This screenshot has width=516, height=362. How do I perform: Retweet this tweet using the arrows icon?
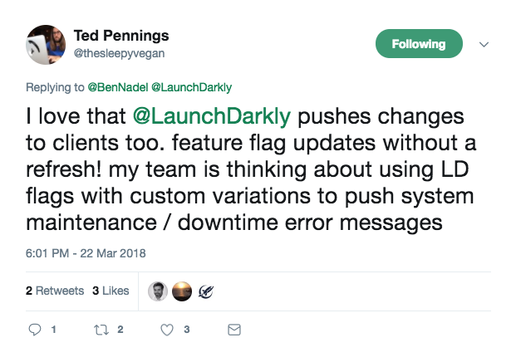(101, 330)
